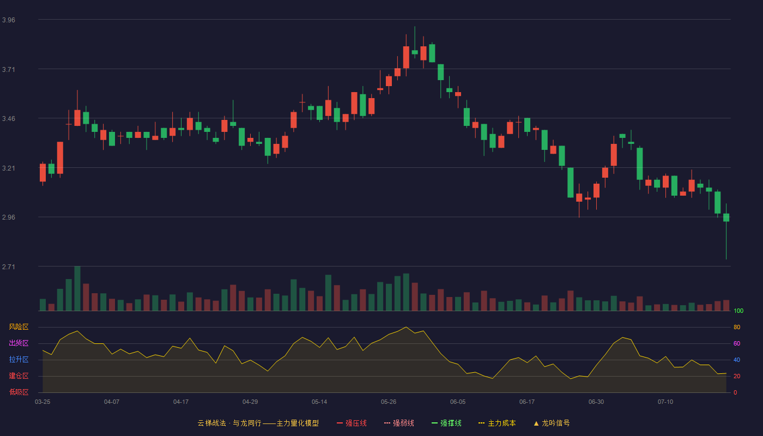Screen dimensions: 763x436
Task: Click the 06-05 date label
Action: click(x=458, y=402)
